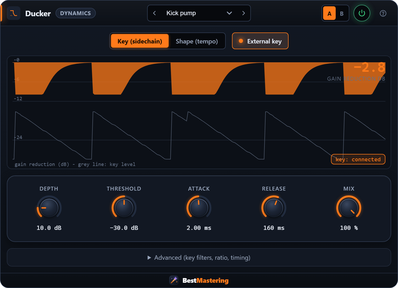Select the A comparison state
The image size is (398, 288).
click(x=329, y=13)
